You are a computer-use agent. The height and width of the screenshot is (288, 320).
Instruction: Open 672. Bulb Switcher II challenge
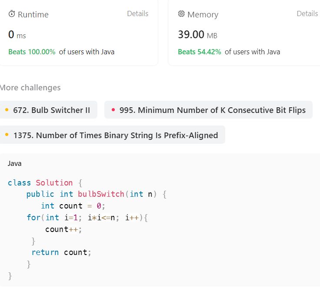pyautogui.click(x=51, y=110)
